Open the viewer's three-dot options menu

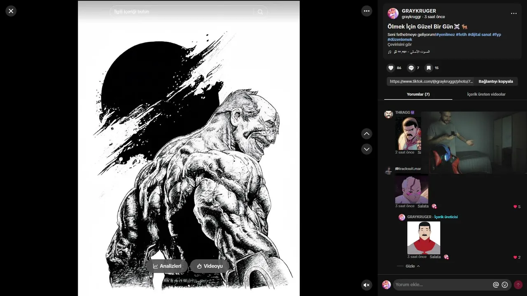click(x=367, y=11)
